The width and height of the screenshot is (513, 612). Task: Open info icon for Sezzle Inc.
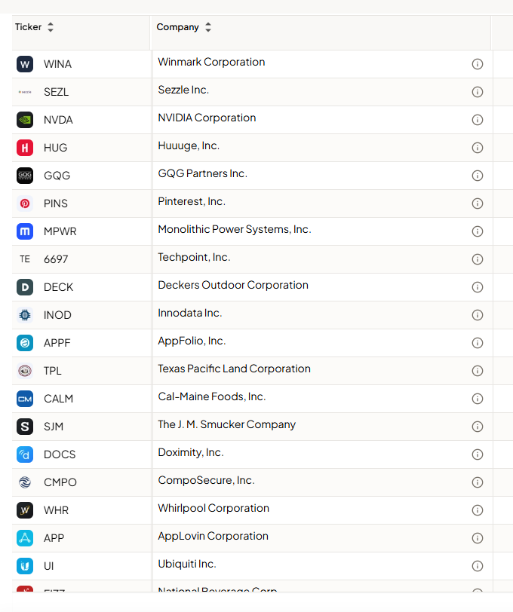[x=478, y=92]
